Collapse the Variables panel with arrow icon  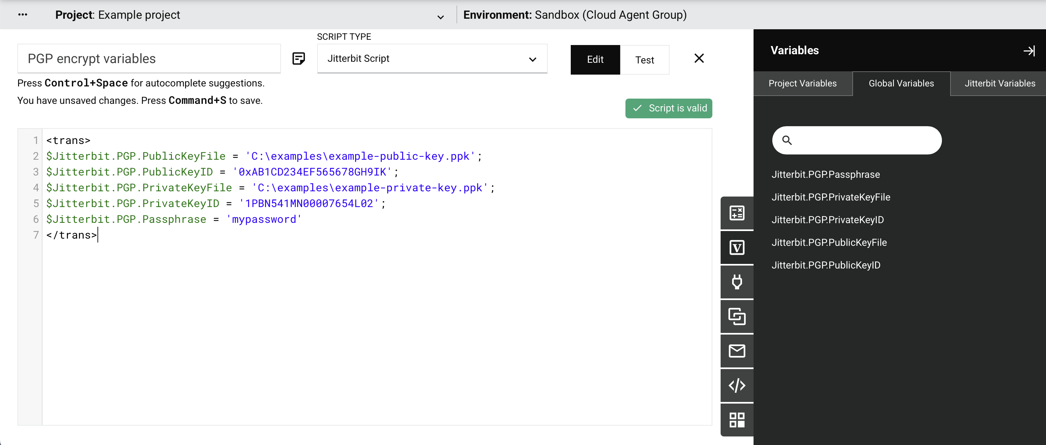(x=1029, y=51)
